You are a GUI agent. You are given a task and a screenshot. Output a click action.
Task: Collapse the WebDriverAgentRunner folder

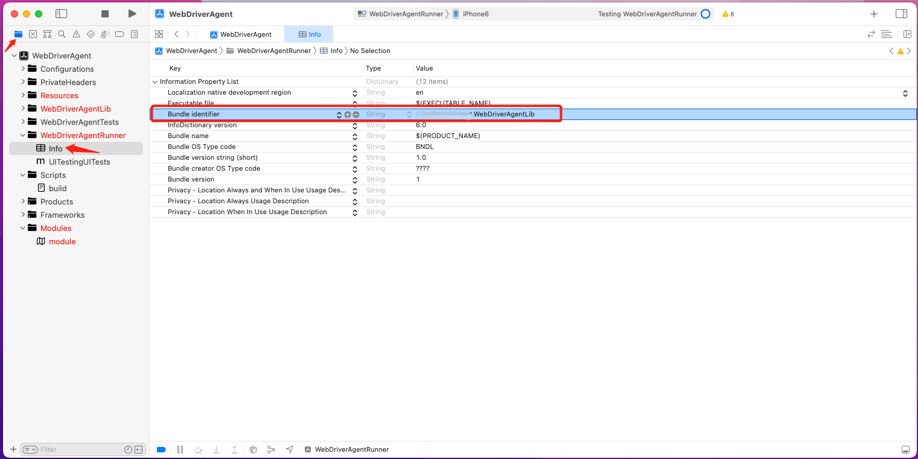(x=23, y=135)
